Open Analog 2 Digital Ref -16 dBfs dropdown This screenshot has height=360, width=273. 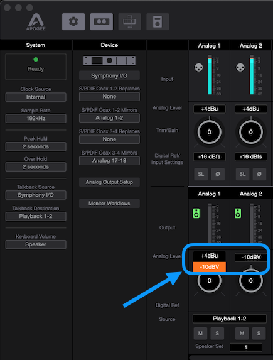(251, 157)
